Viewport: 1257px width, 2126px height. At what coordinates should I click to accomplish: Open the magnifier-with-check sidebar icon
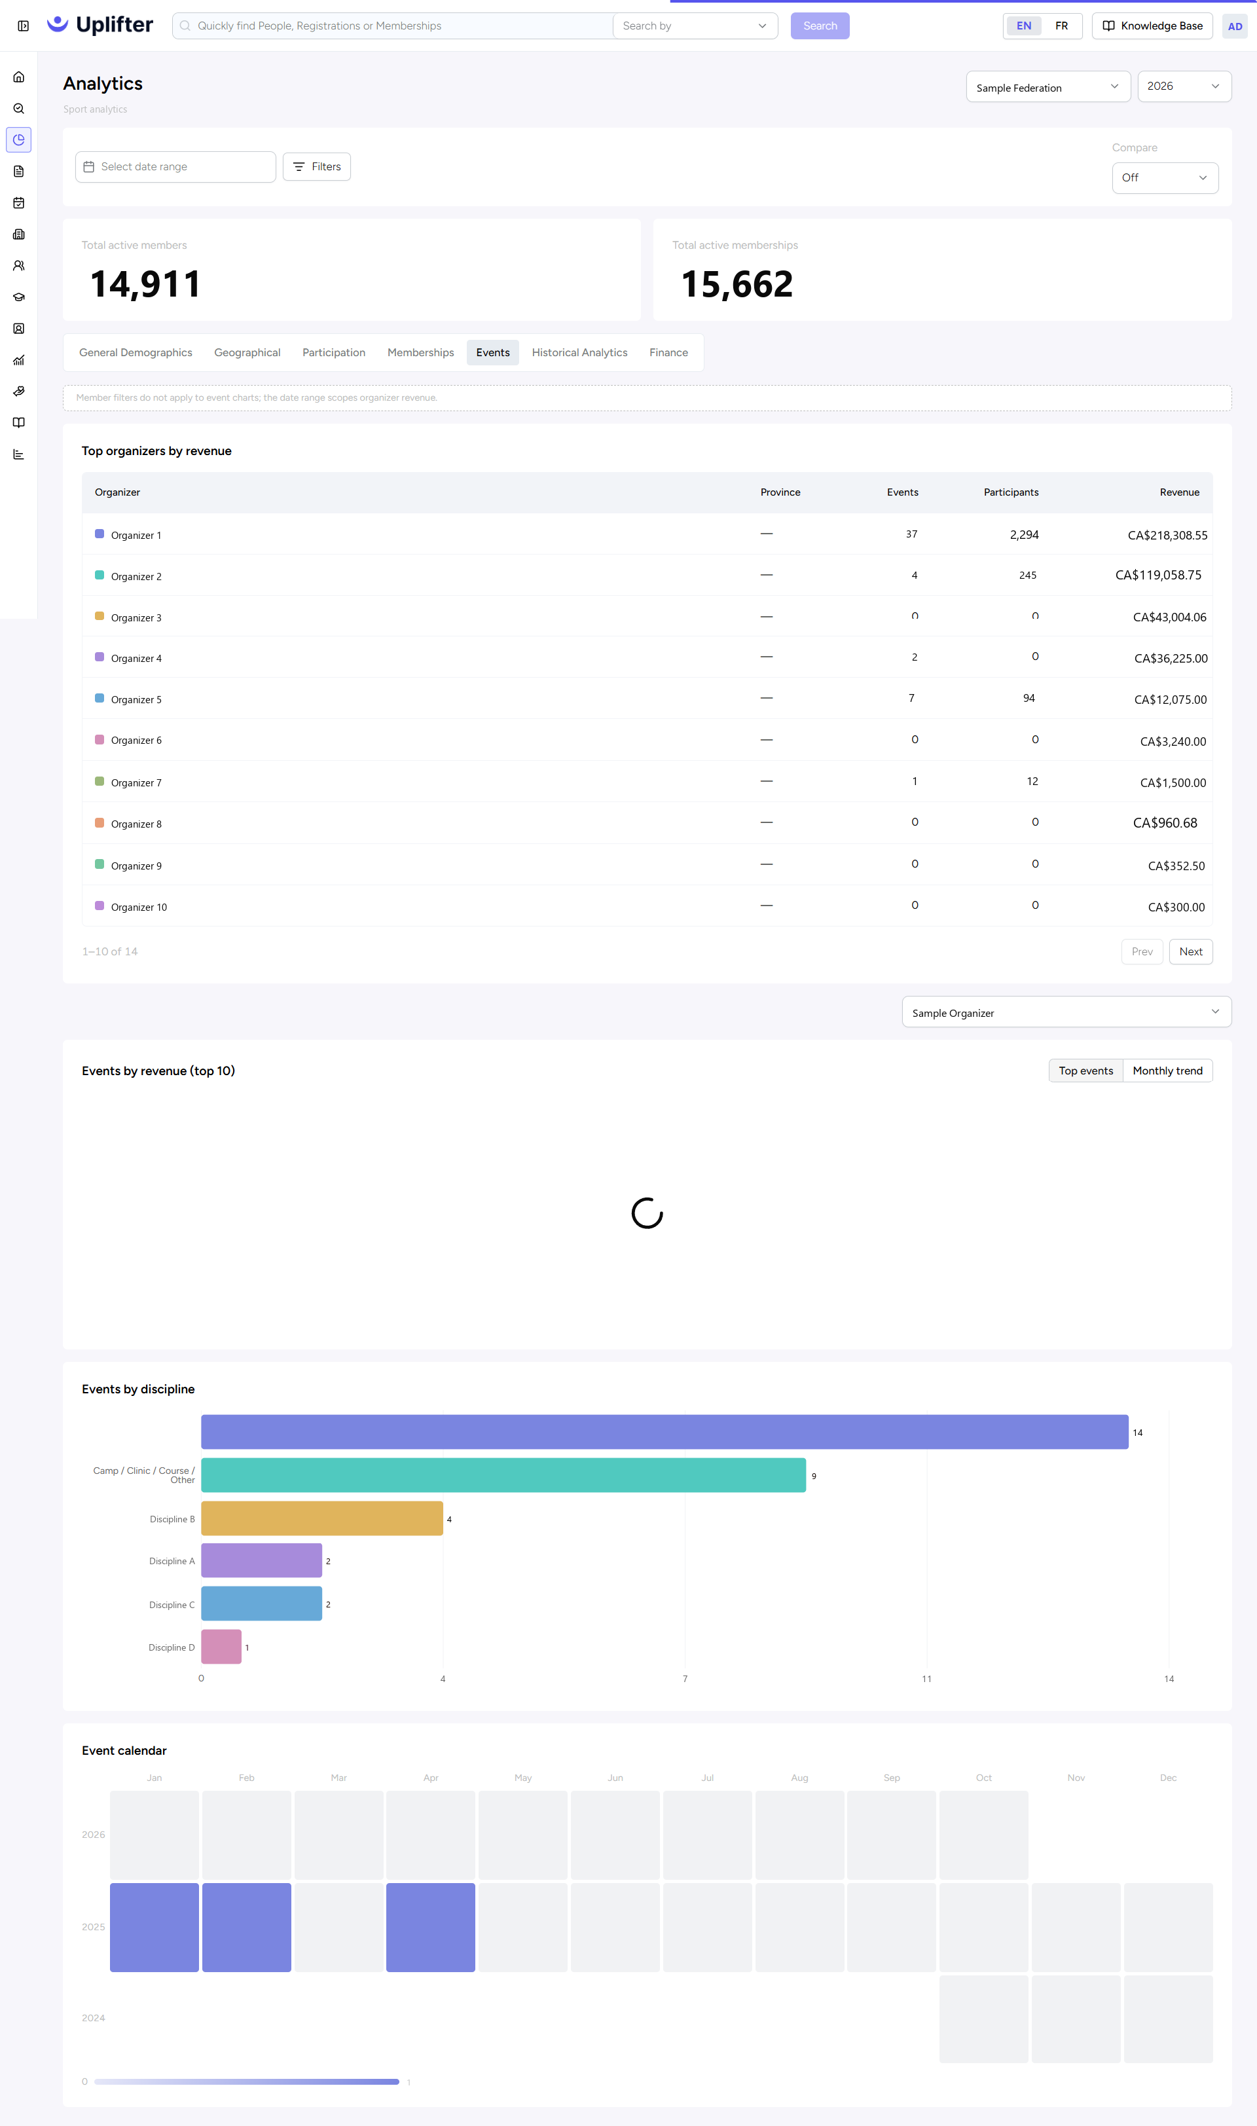click(x=18, y=109)
